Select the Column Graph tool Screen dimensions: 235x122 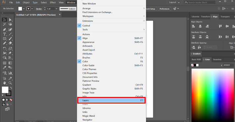(x=10, y=73)
